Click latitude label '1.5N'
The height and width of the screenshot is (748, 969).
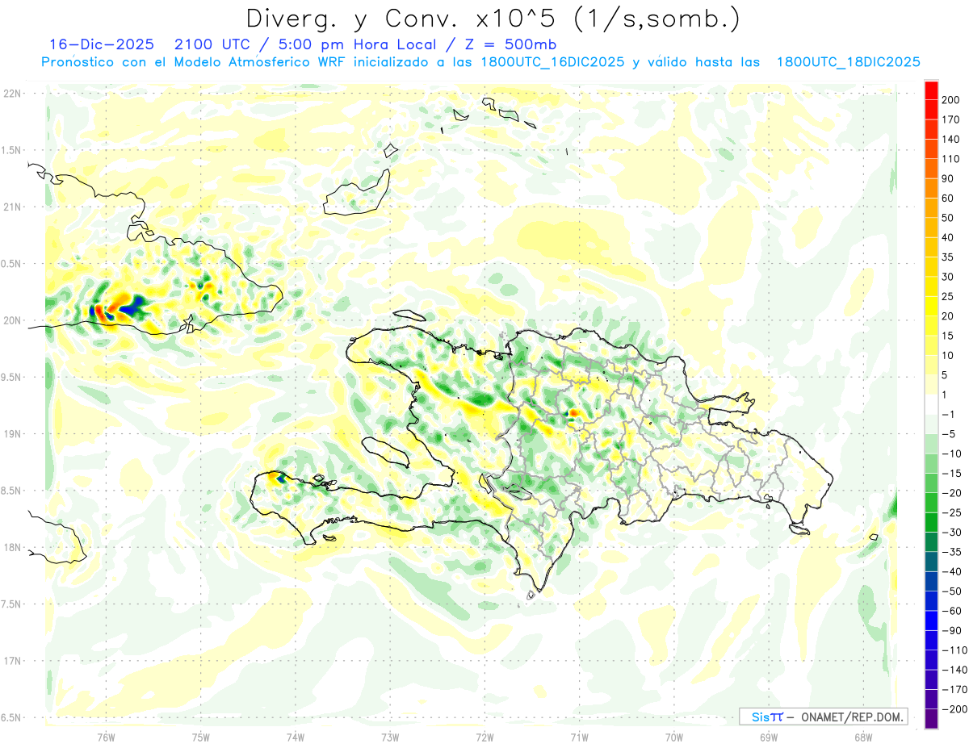tap(11, 150)
